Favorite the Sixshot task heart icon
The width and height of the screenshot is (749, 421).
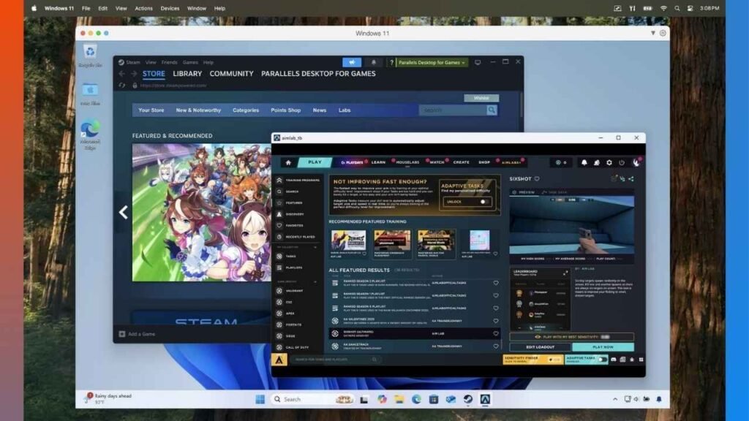[536, 178]
